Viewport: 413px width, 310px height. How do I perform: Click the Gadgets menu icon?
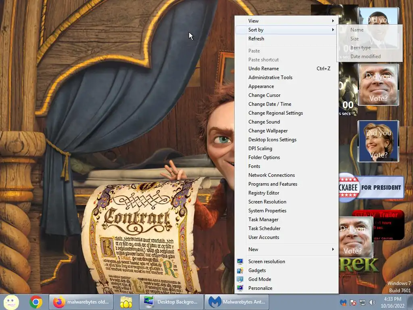click(x=240, y=270)
